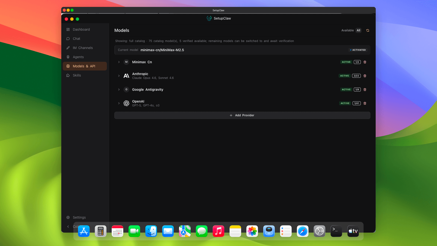
Task: Switch filter to All models
Action: (358, 30)
